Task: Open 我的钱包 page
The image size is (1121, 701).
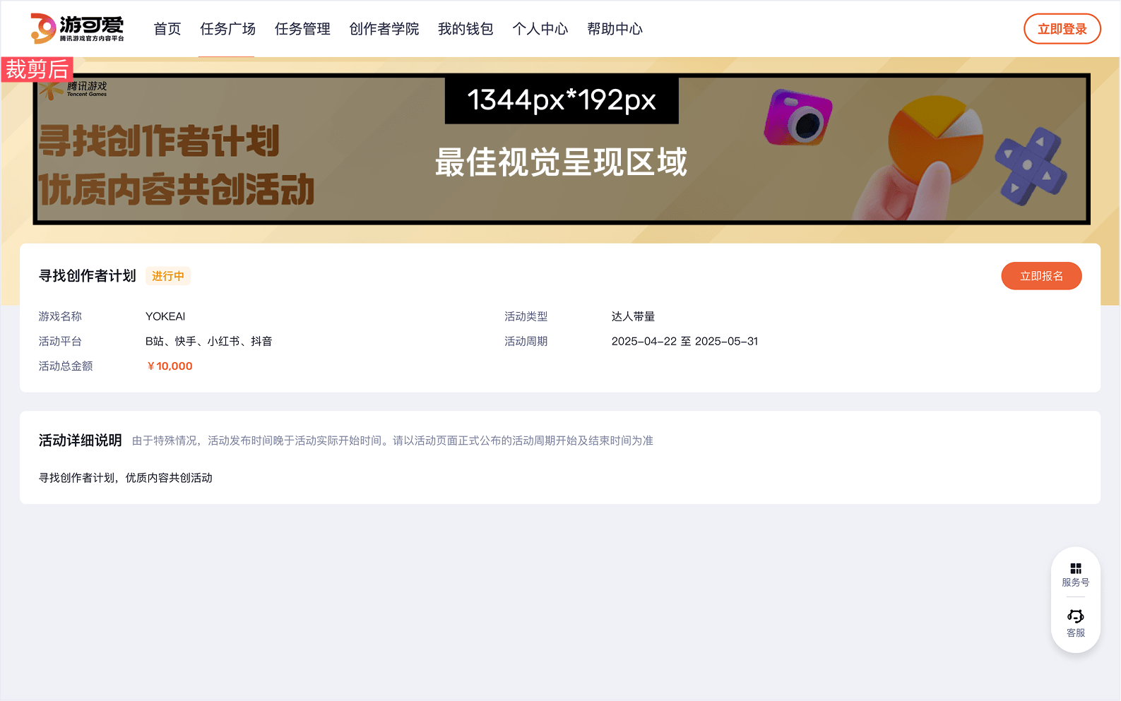Action: (x=465, y=29)
